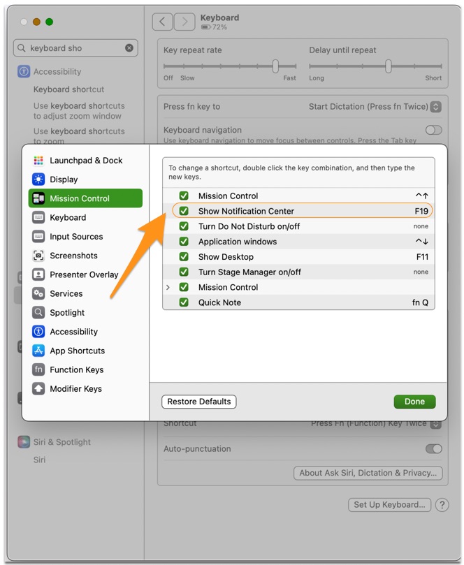
Task: Confirm with the Done button
Action: click(x=414, y=402)
